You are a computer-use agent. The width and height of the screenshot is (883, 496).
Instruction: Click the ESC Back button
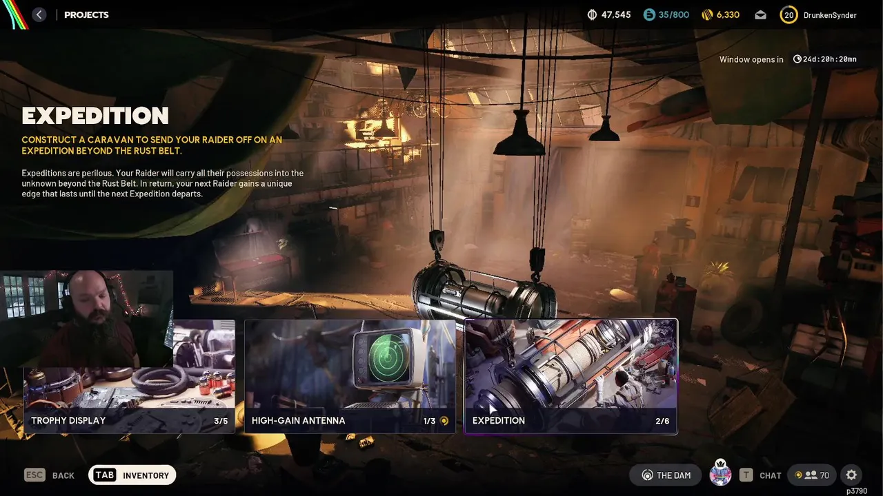[49, 475]
